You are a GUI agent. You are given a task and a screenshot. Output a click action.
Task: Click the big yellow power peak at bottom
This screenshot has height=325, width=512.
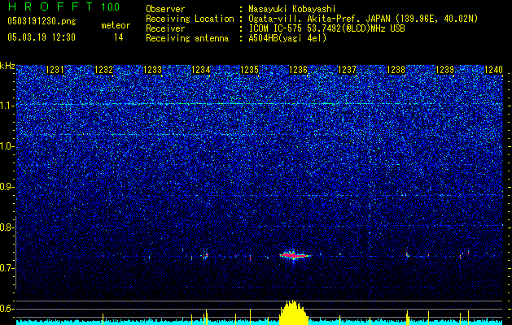(x=293, y=312)
